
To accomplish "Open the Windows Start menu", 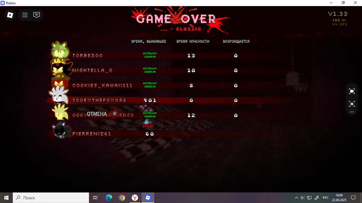I will click(6, 198).
